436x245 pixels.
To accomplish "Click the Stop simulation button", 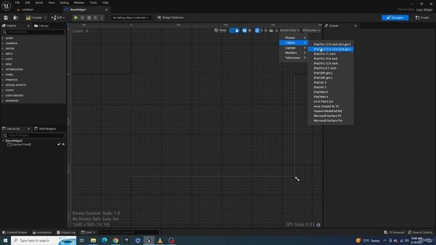I will [89, 18].
